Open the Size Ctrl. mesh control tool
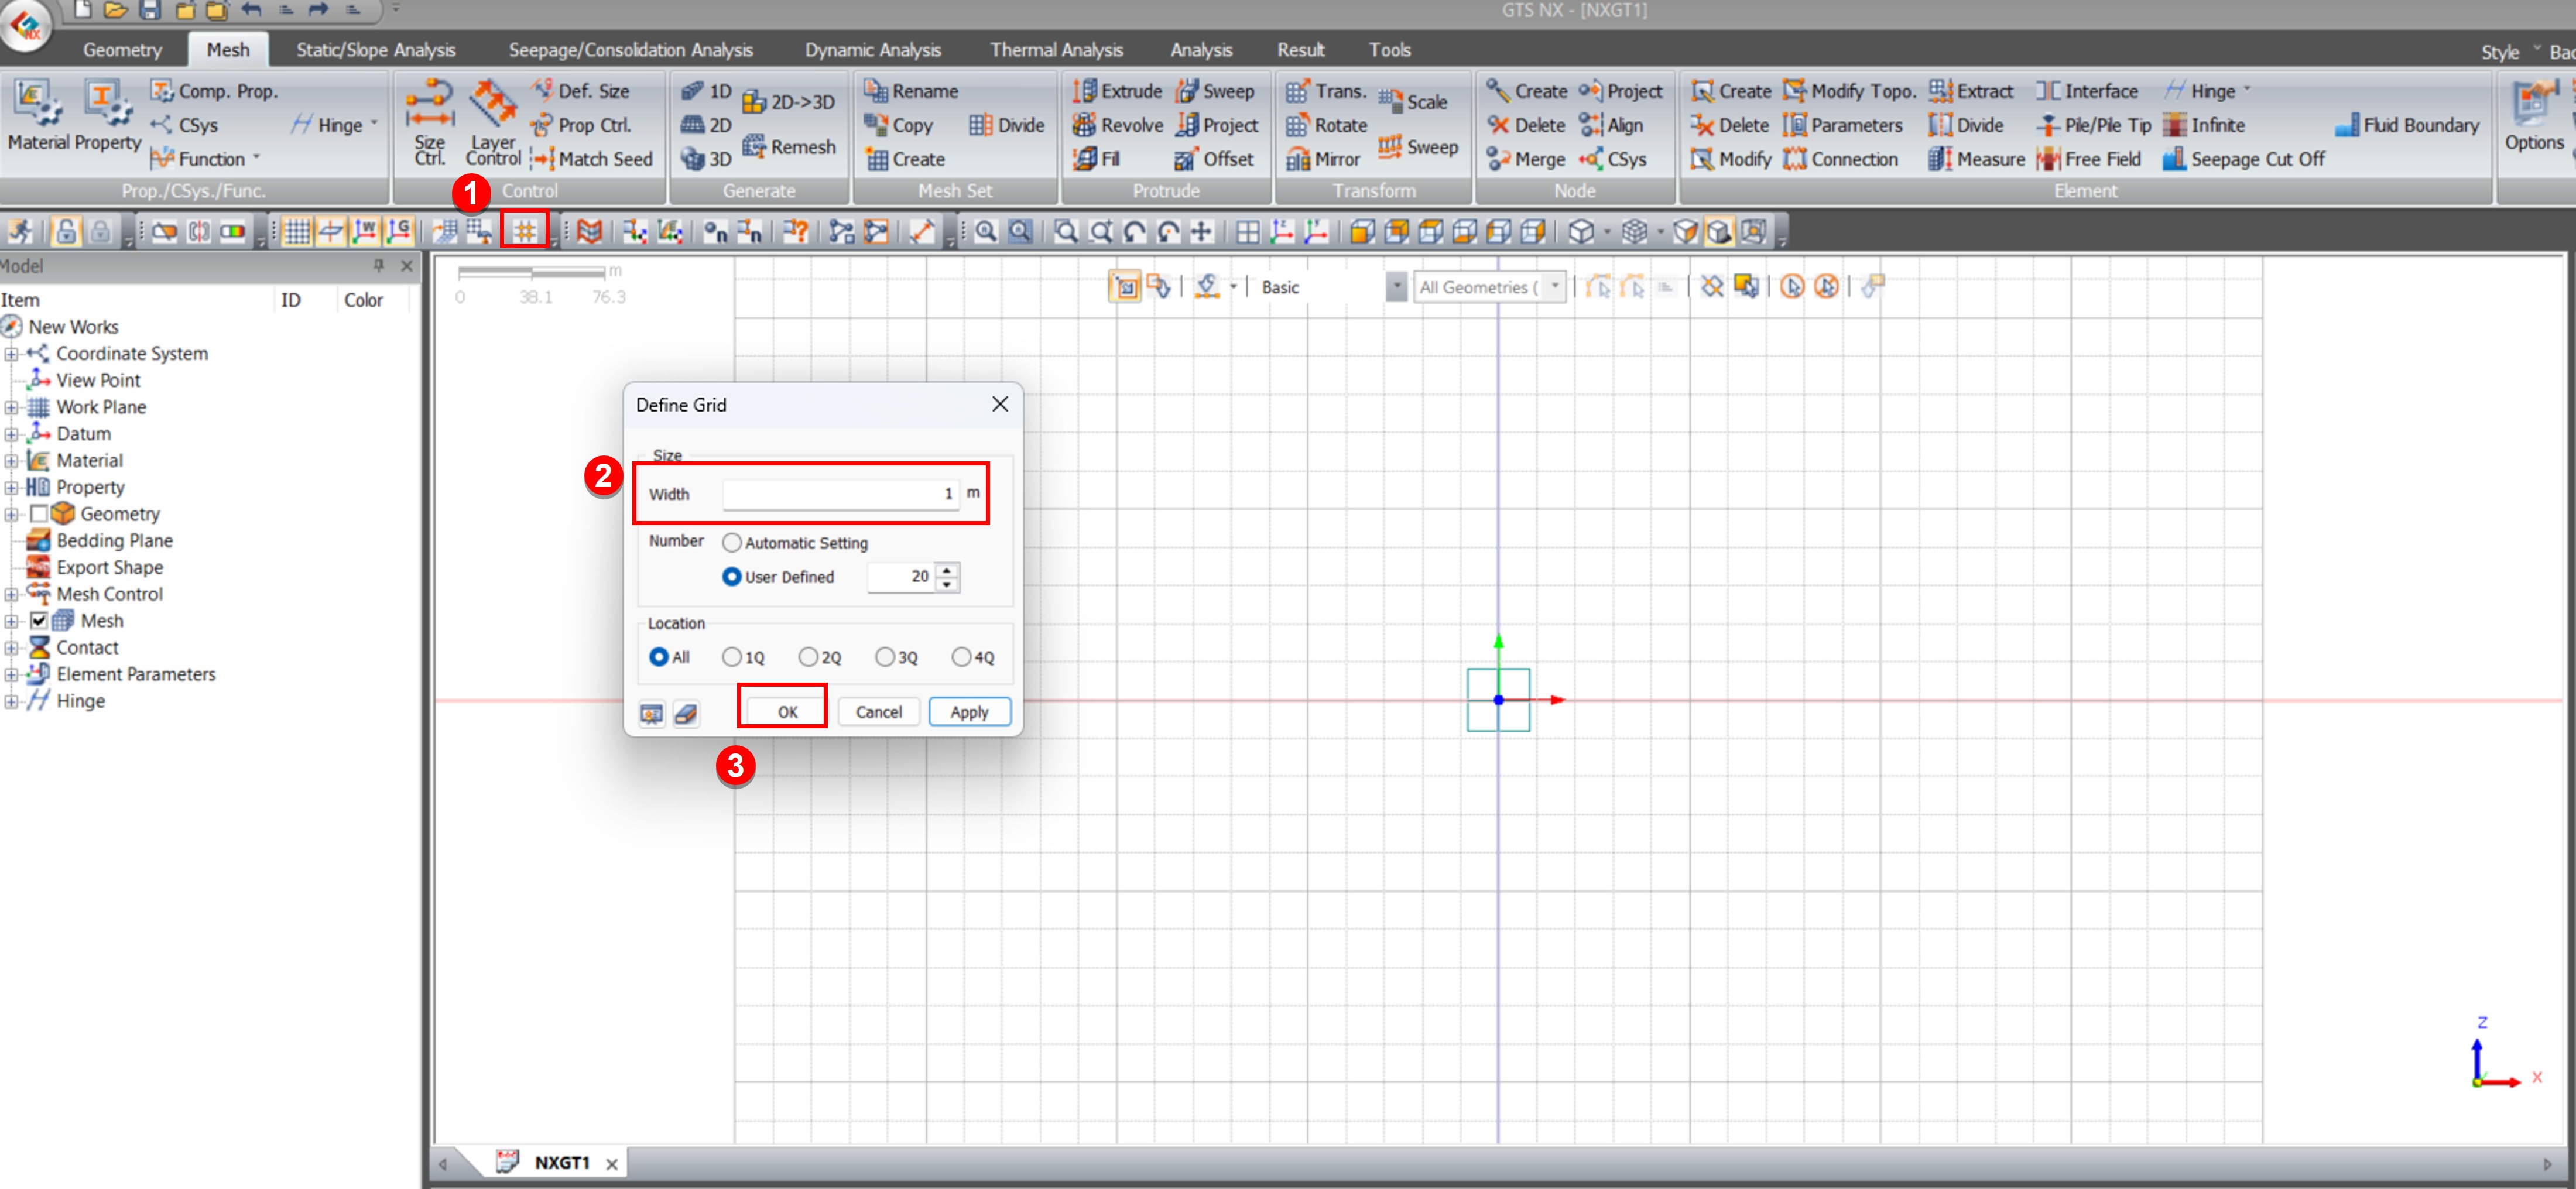 tap(430, 123)
